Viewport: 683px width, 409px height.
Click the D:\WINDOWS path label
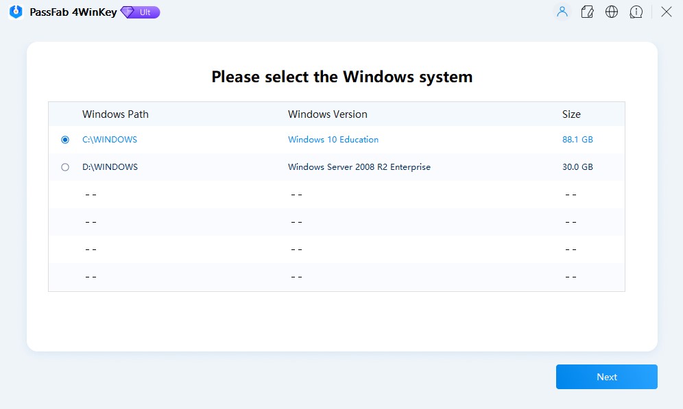110,167
